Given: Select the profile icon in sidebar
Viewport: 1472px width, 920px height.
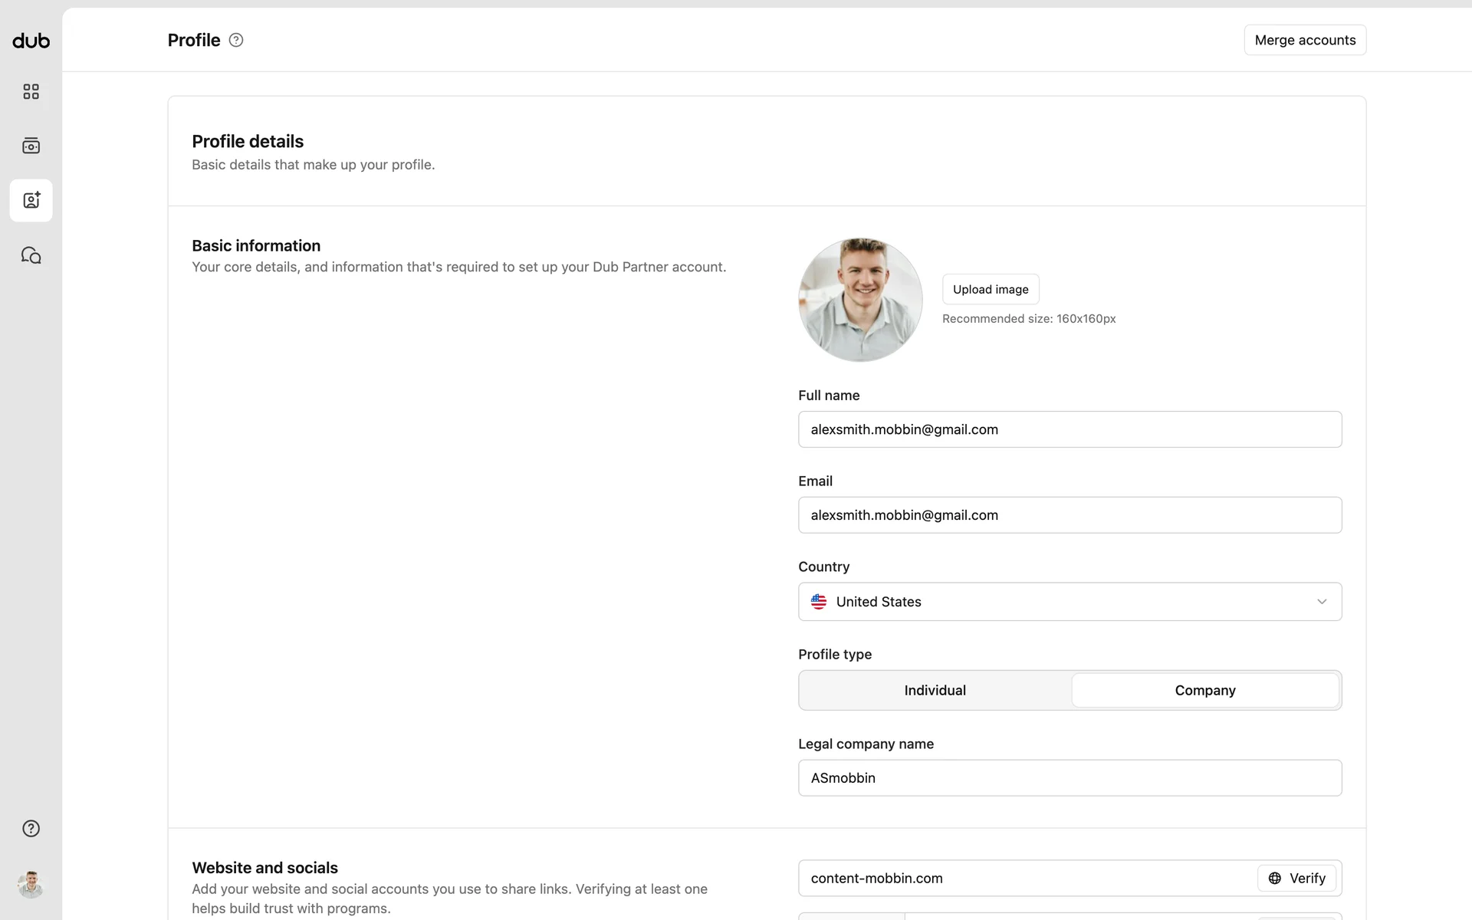Looking at the screenshot, I should (31, 200).
